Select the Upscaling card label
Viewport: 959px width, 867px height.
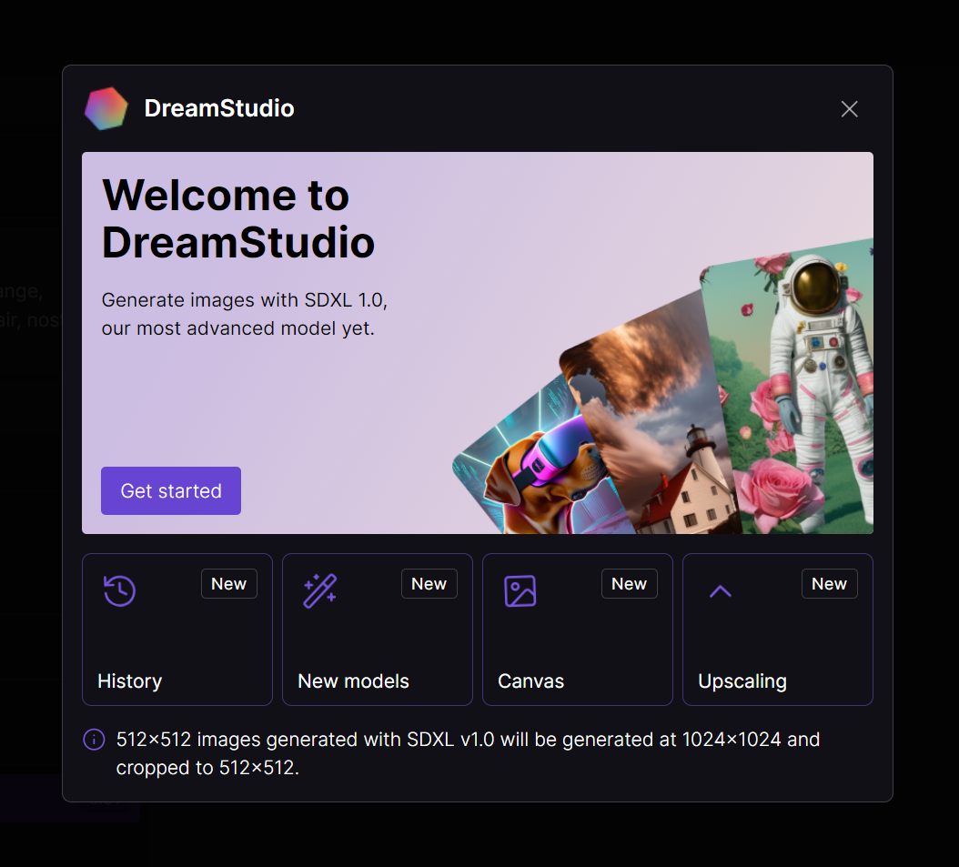pyautogui.click(x=742, y=681)
